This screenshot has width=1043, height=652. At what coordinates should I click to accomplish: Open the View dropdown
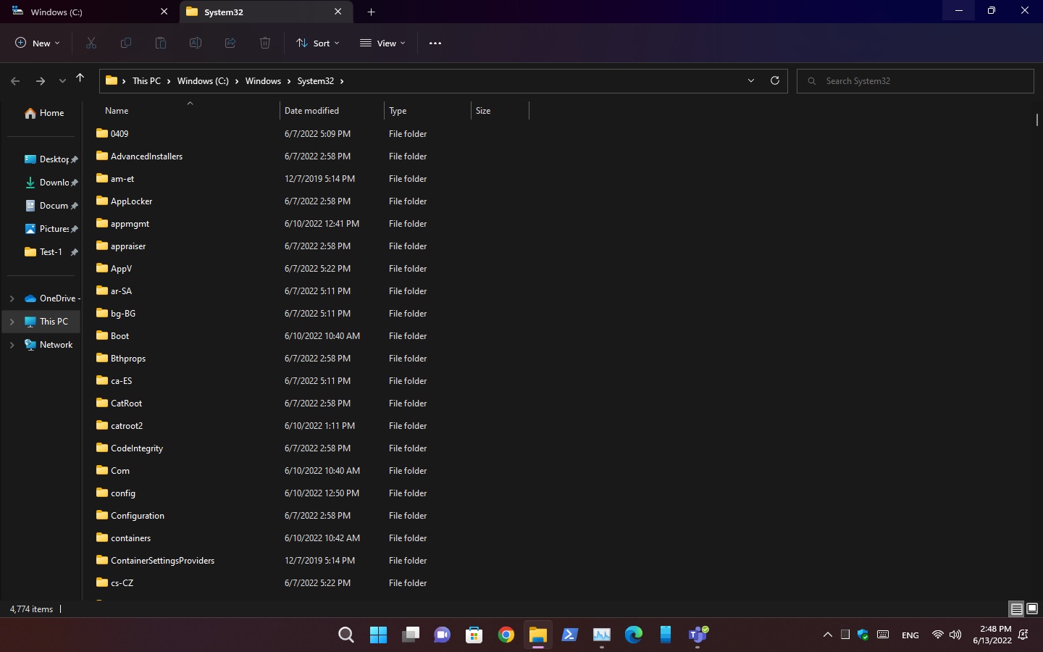[382, 43]
